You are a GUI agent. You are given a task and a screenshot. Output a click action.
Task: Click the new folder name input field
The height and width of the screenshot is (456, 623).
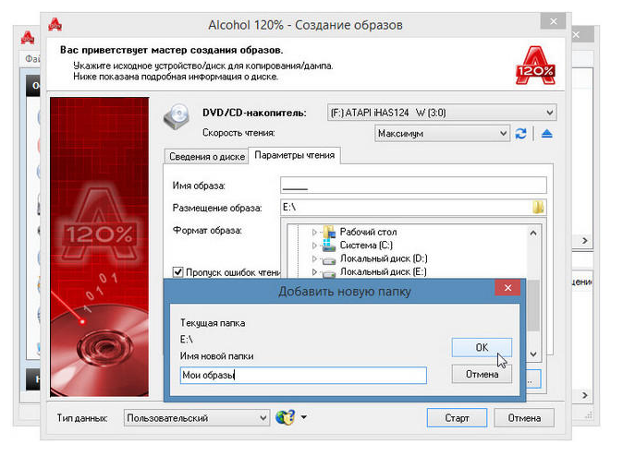click(x=303, y=375)
